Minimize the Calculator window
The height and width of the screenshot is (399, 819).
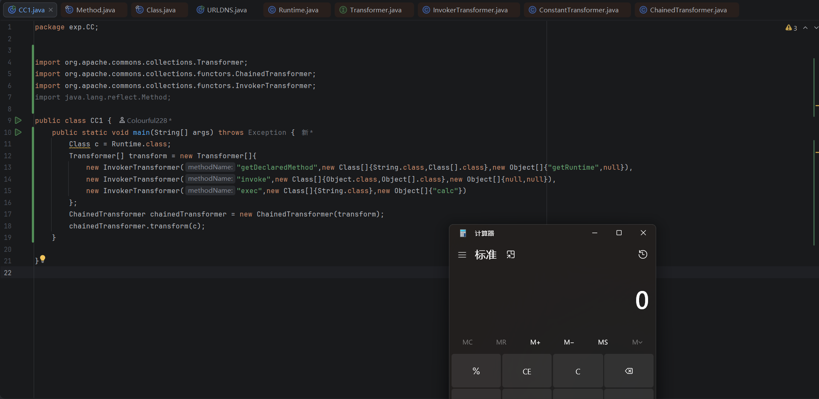595,233
